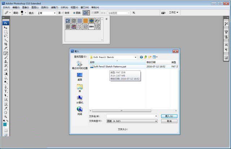Toggle Quick Mask mode button
The image size is (231, 149).
6,131
